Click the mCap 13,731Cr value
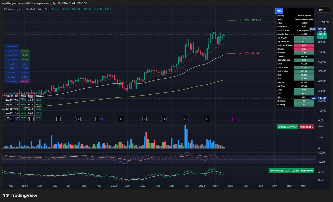 coord(304,23)
